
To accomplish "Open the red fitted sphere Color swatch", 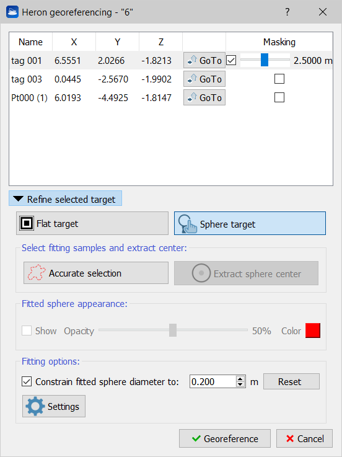I will click(x=313, y=331).
